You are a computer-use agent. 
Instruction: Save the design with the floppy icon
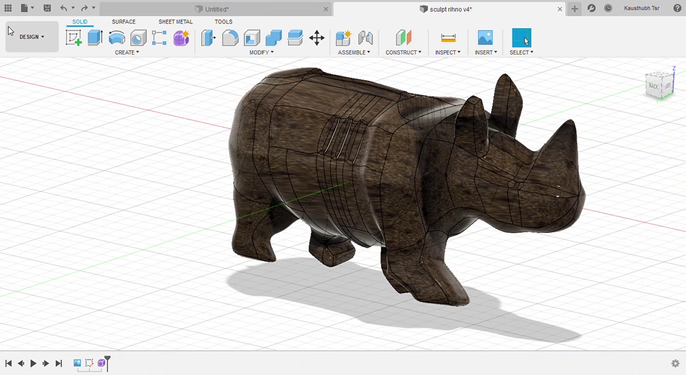[x=47, y=8]
